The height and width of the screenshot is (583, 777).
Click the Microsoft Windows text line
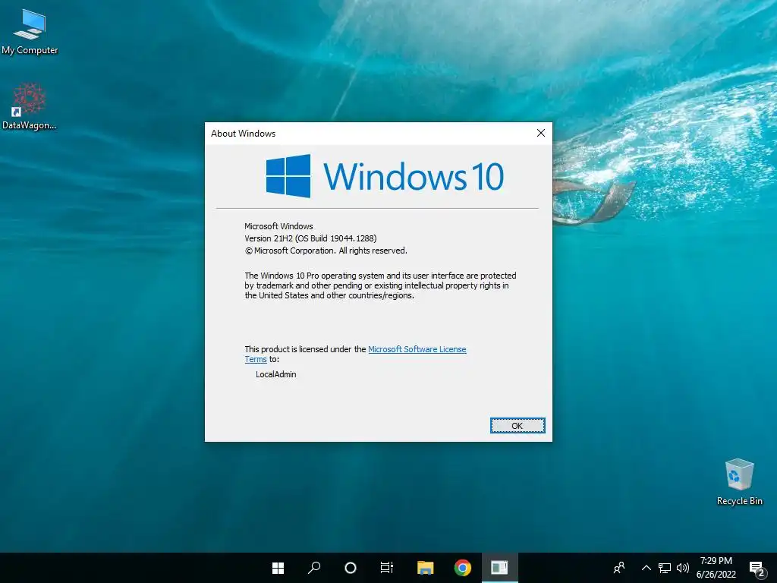(278, 226)
